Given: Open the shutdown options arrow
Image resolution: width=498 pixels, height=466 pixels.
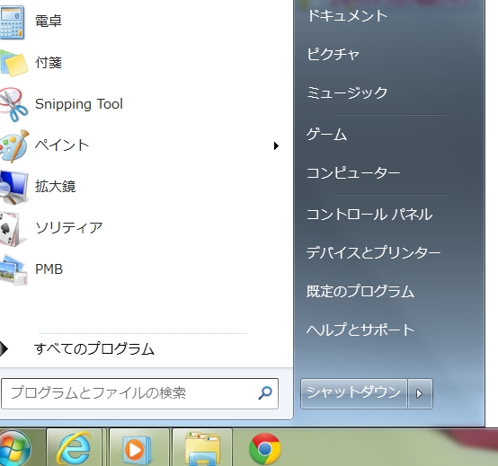Looking at the screenshot, I should [420, 393].
